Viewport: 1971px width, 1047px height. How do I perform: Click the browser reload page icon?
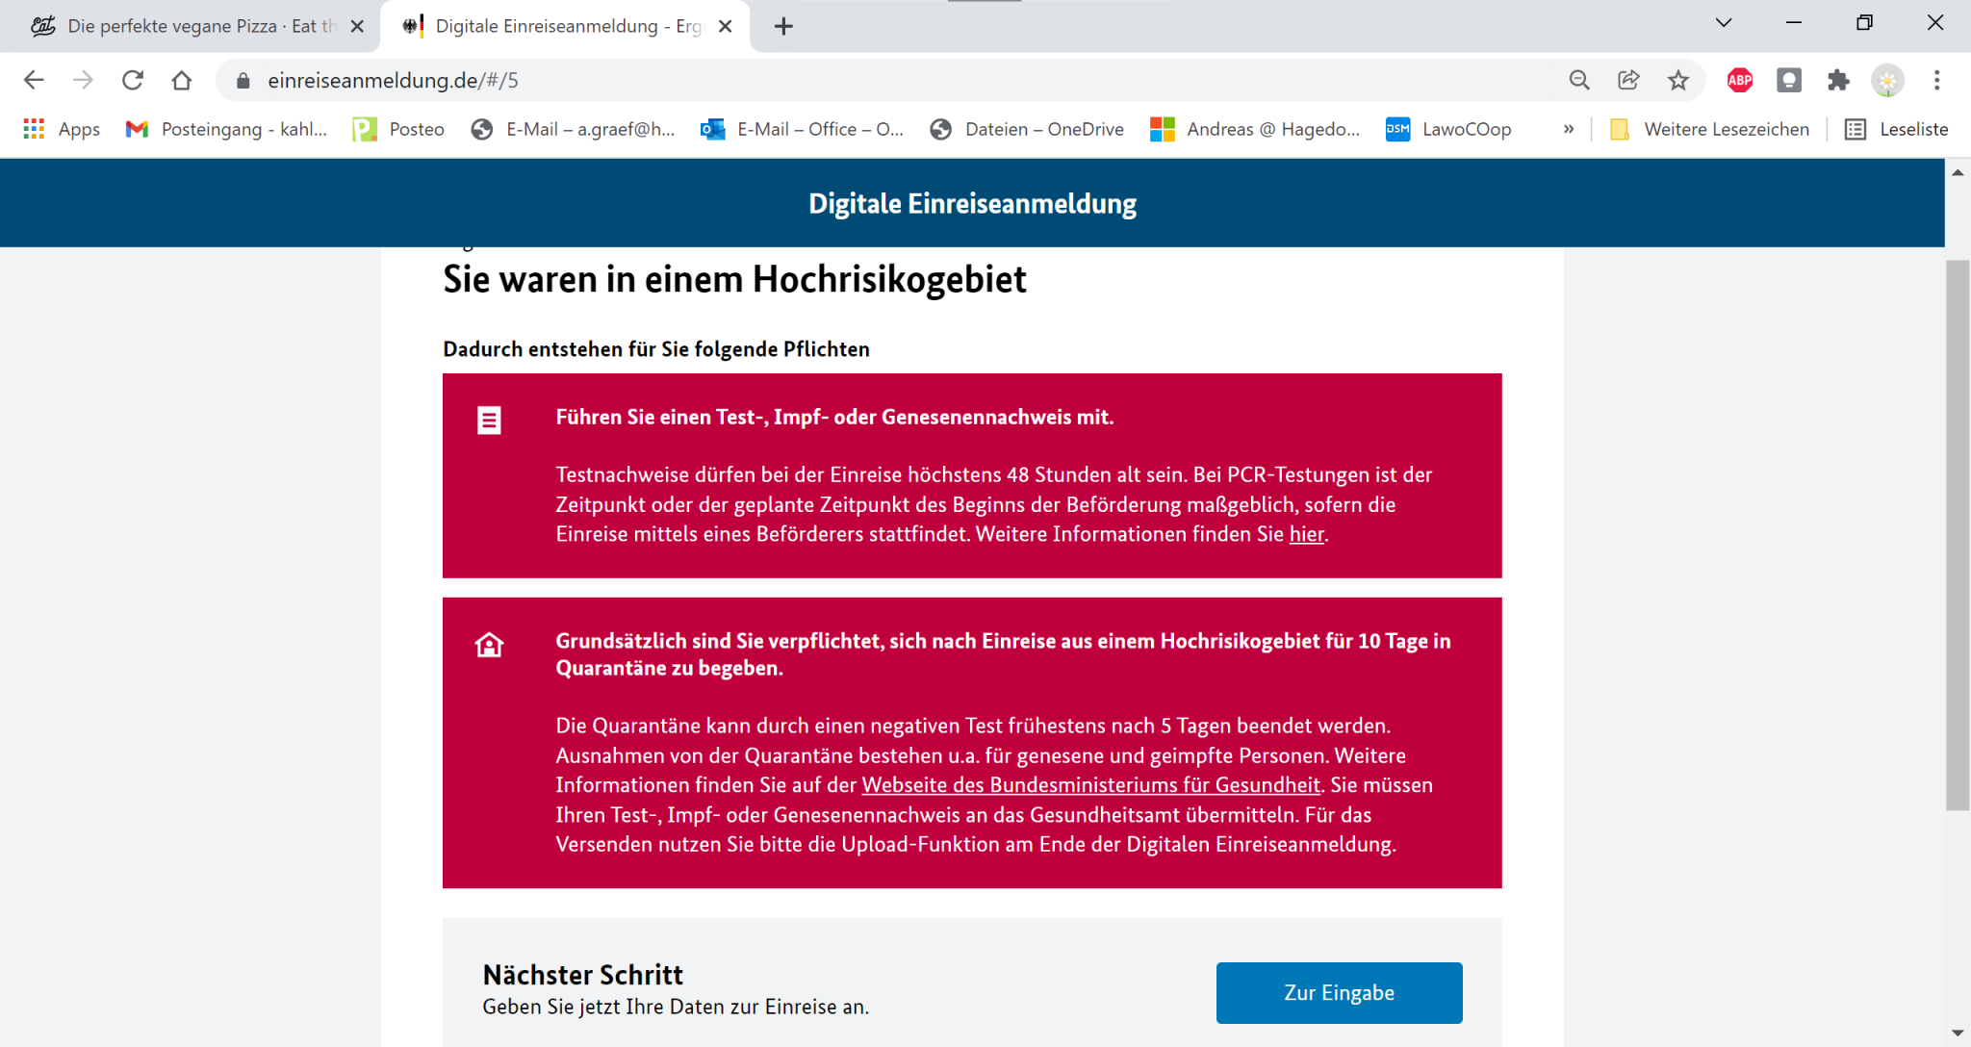click(x=133, y=81)
